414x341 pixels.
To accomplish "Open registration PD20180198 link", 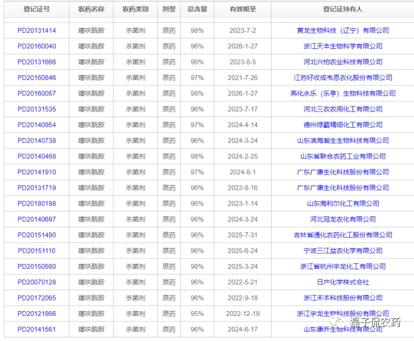I will coord(36,204).
